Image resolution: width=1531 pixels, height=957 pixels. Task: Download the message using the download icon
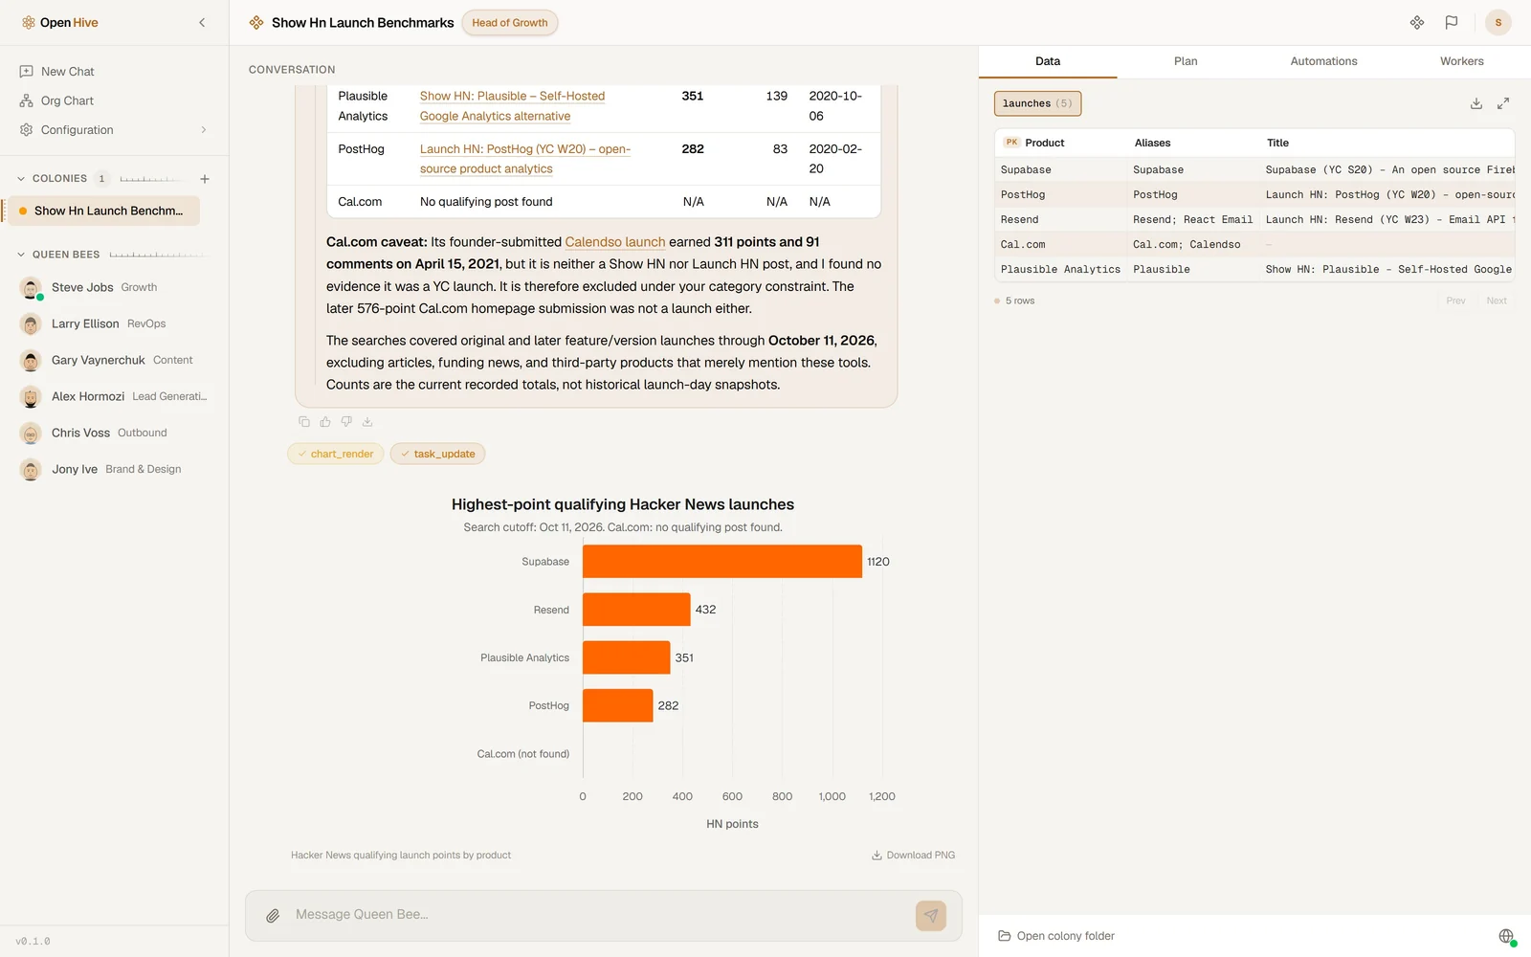click(367, 422)
